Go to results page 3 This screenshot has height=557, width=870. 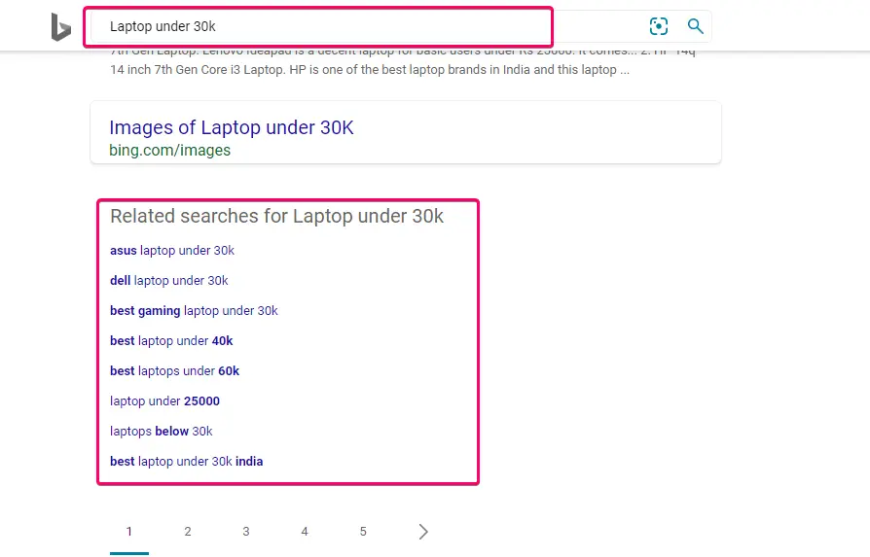246,532
